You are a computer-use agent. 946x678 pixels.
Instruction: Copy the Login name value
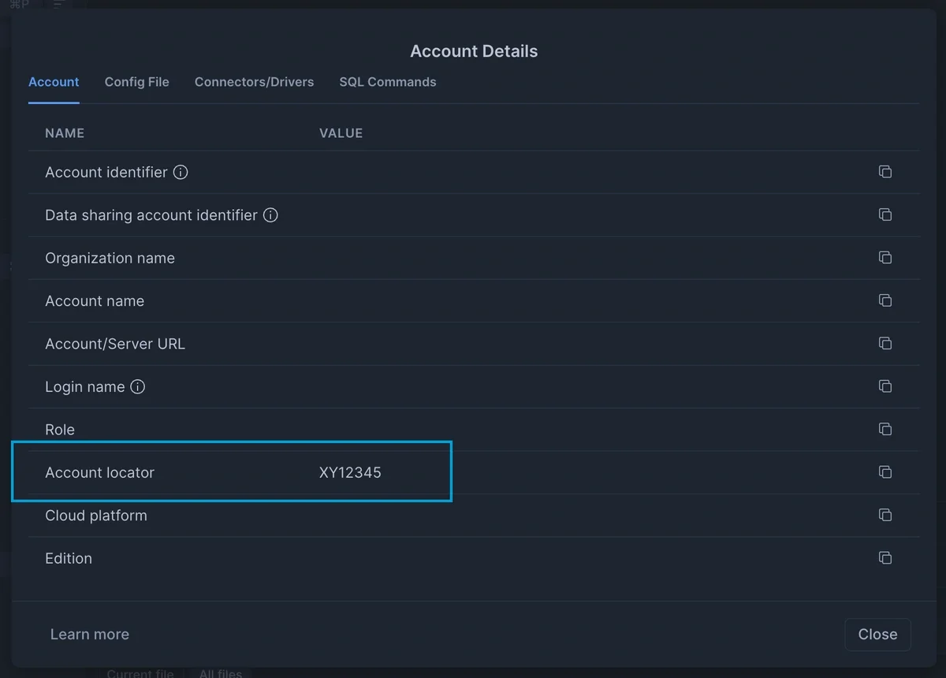(x=885, y=386)
